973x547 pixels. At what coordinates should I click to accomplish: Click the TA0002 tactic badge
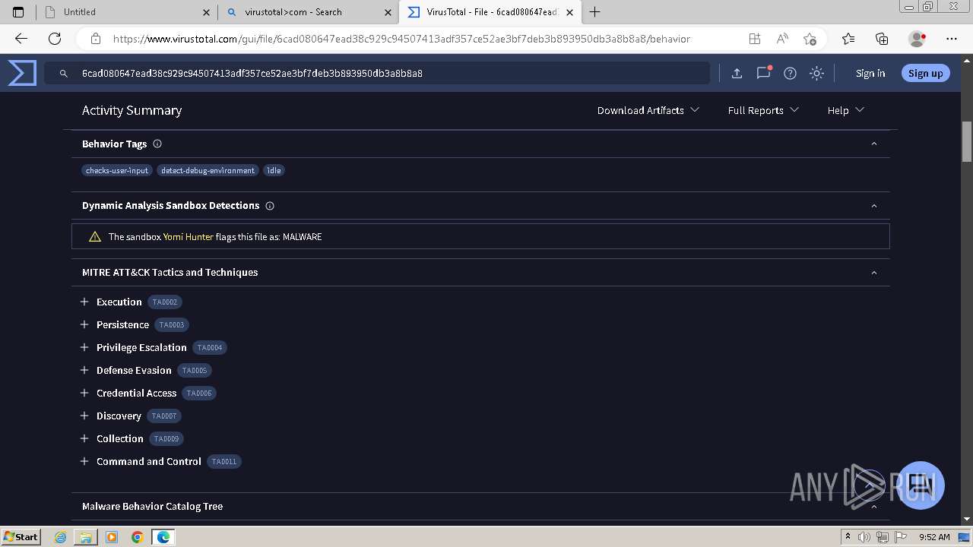[165, 302]
